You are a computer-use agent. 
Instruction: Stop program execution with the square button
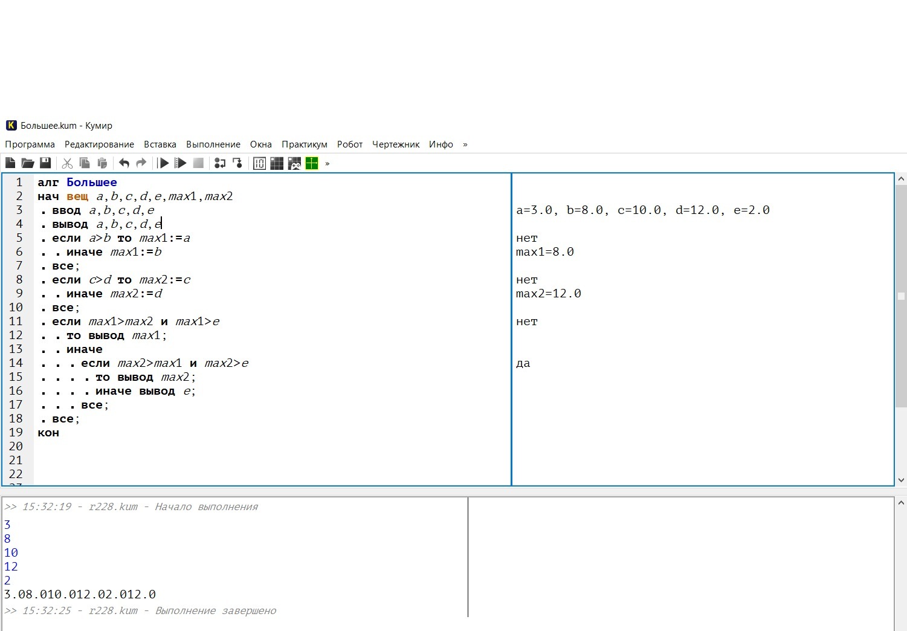[198, 163]
